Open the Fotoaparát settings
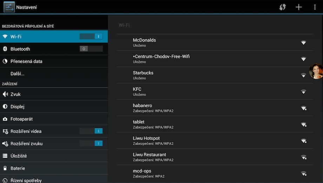This screenshot has width=323, height=183. pyautogui.click(x=54, y=119)
